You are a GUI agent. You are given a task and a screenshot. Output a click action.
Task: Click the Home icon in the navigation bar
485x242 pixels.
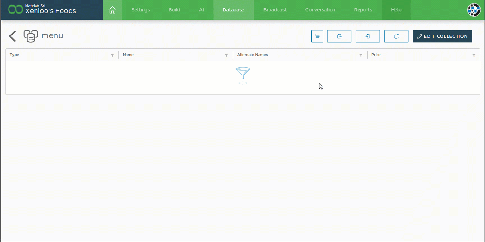coord(112,10)
